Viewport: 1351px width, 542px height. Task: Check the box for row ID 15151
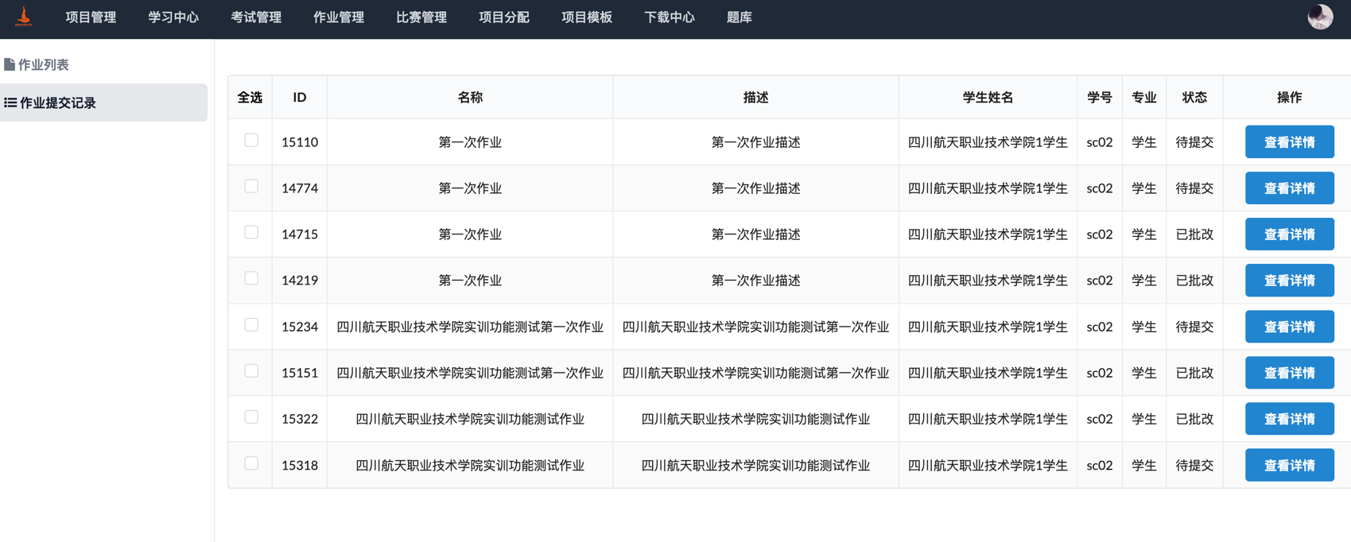click(x=251, y=370)
